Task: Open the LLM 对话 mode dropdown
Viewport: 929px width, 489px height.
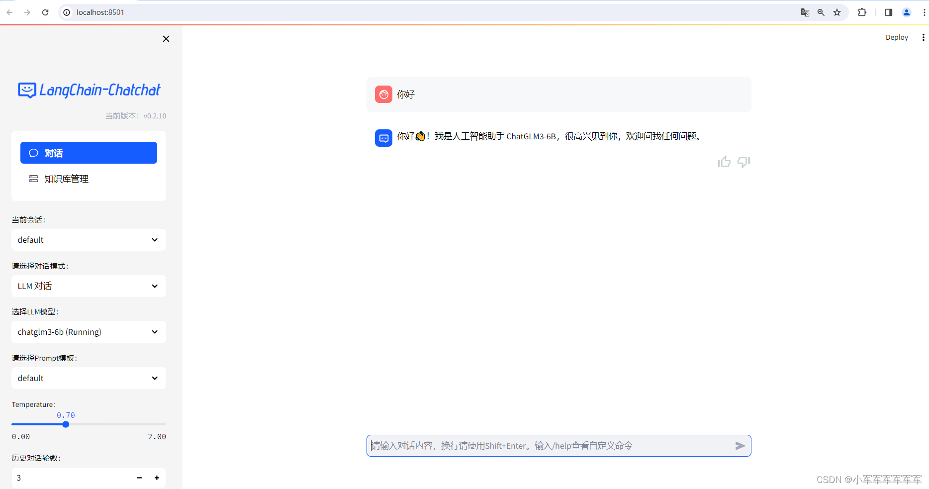Action: point(89,286)
